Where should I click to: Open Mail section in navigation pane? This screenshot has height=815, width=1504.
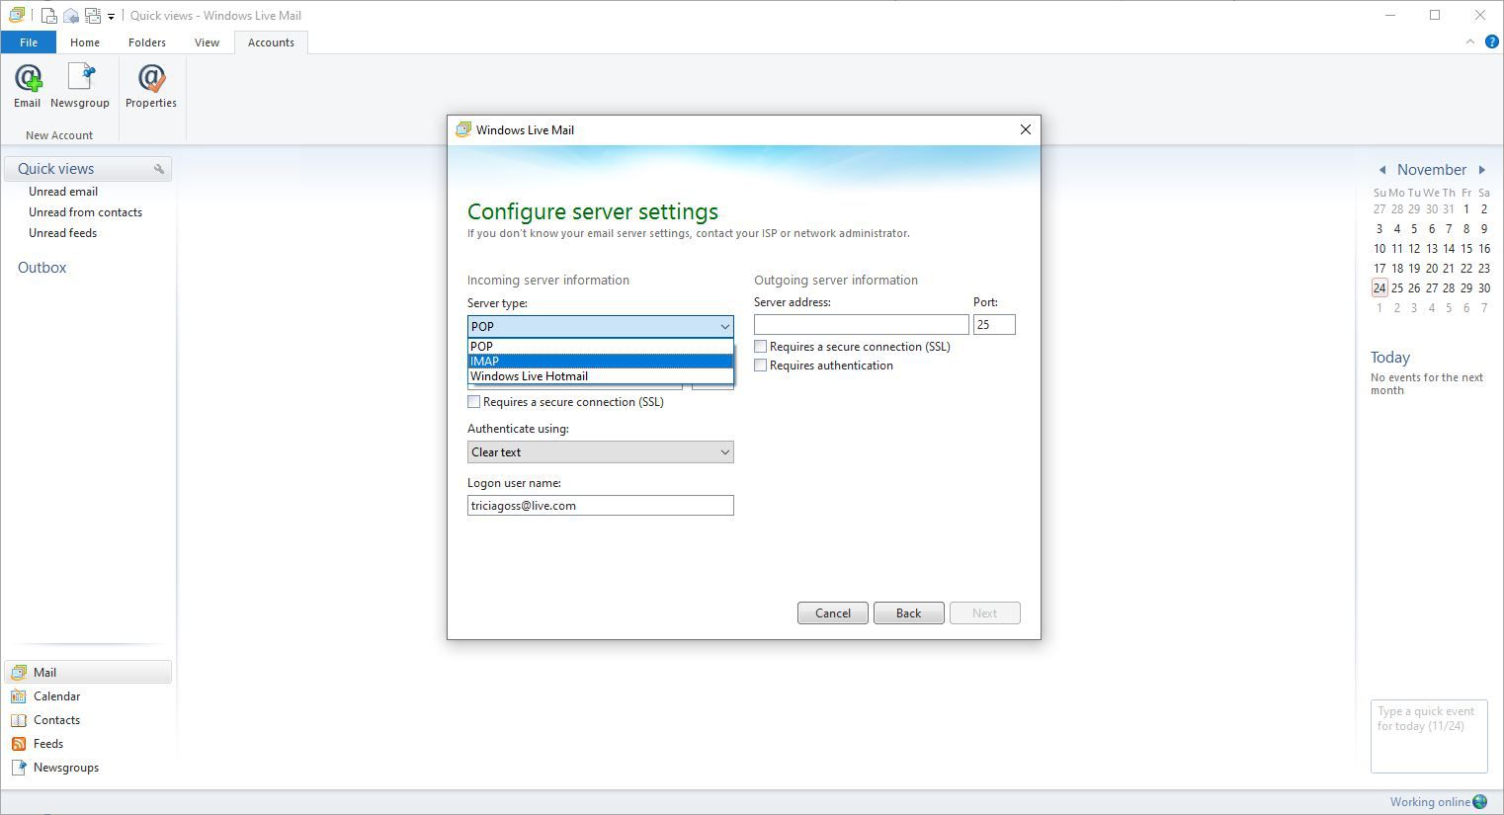[88, 672]
